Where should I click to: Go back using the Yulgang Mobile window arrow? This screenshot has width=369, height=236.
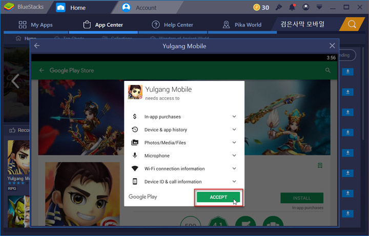coord(37,46)
